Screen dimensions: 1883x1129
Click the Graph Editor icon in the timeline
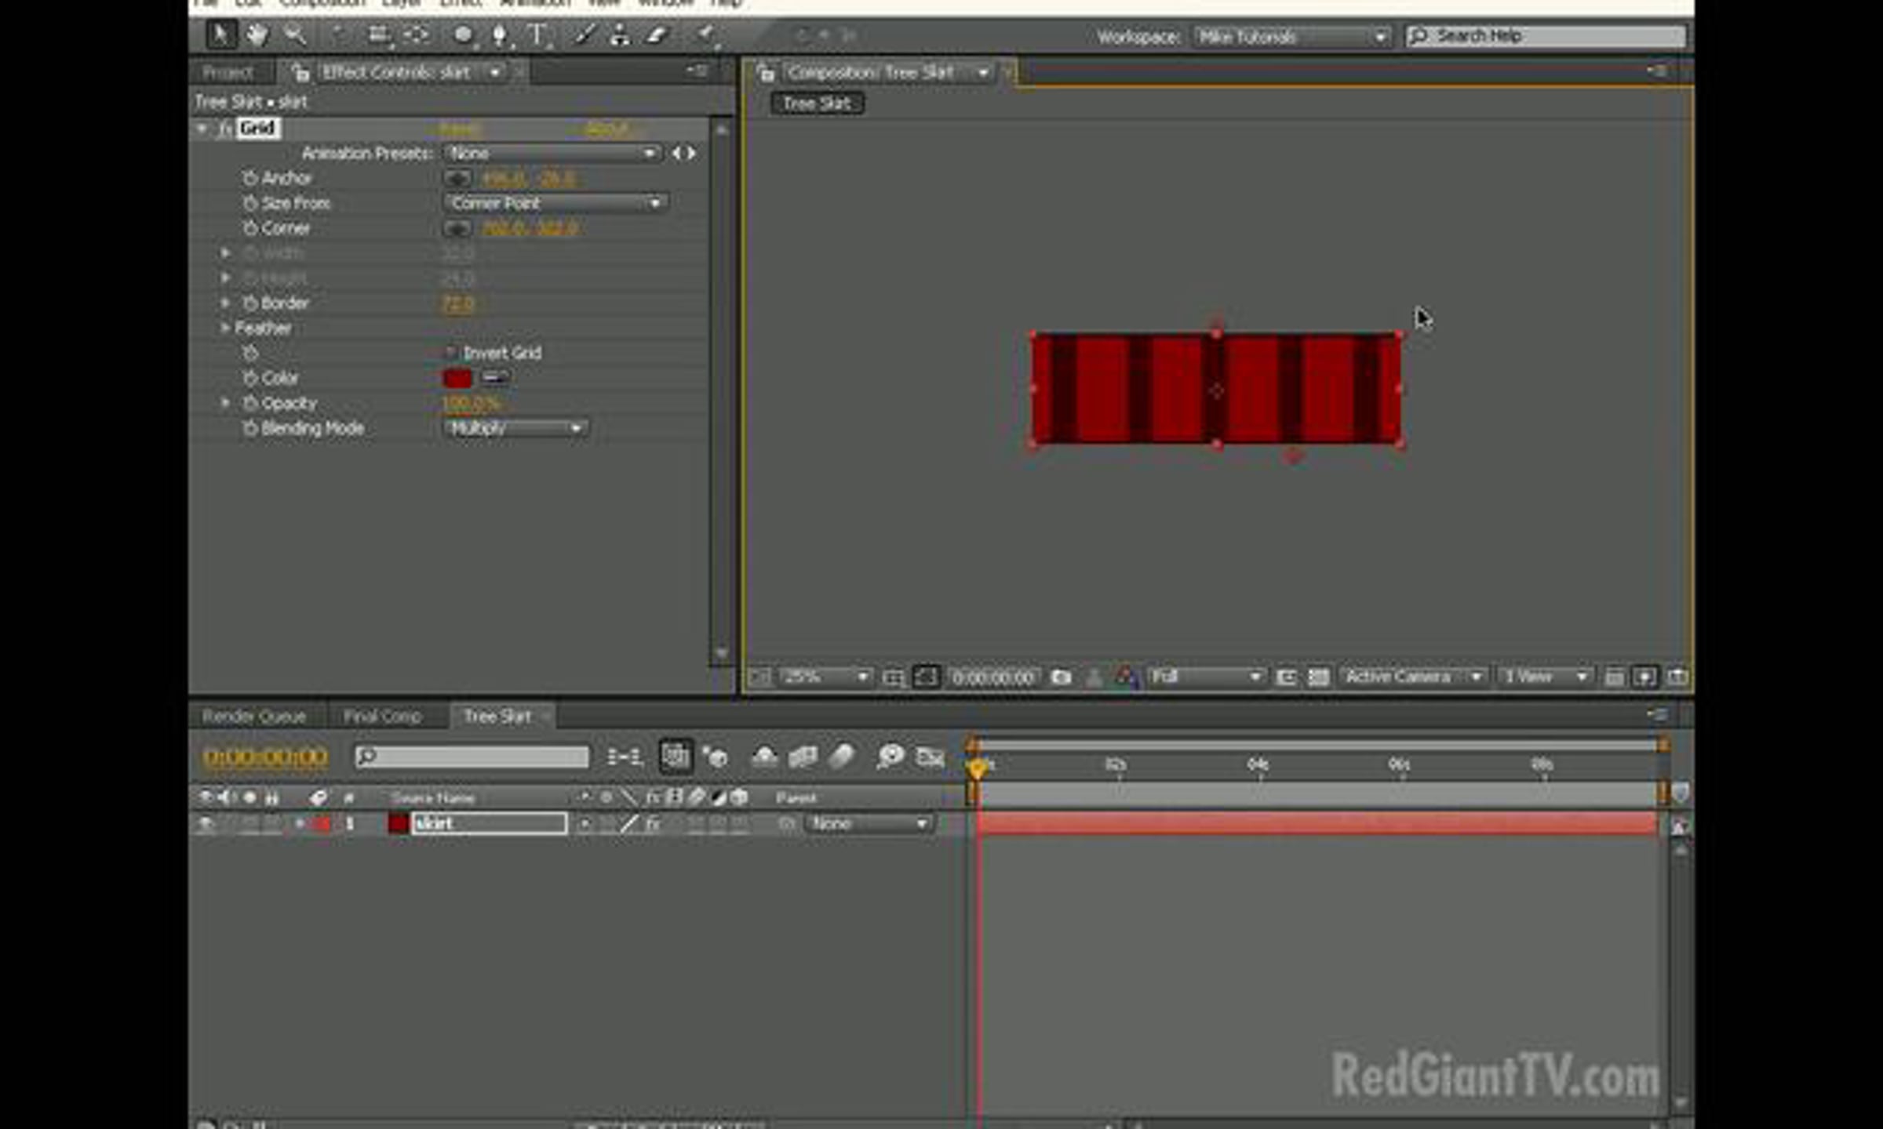931,757
